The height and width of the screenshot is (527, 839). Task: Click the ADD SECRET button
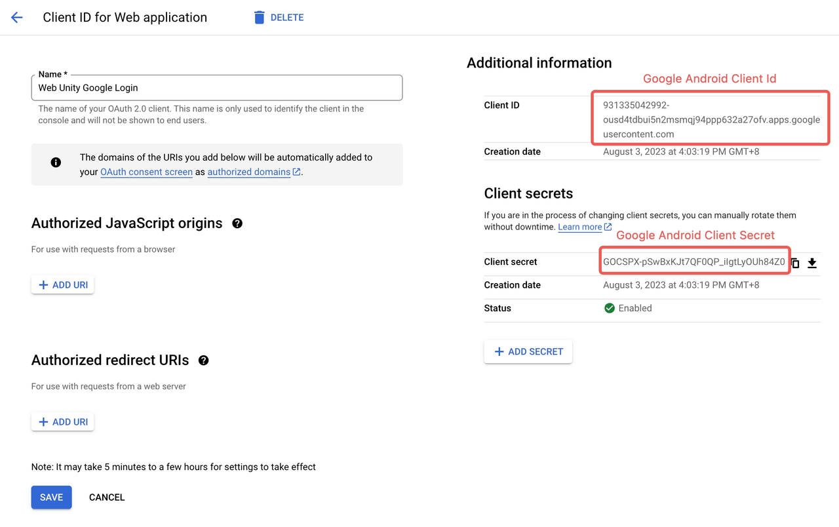[528, 352]
